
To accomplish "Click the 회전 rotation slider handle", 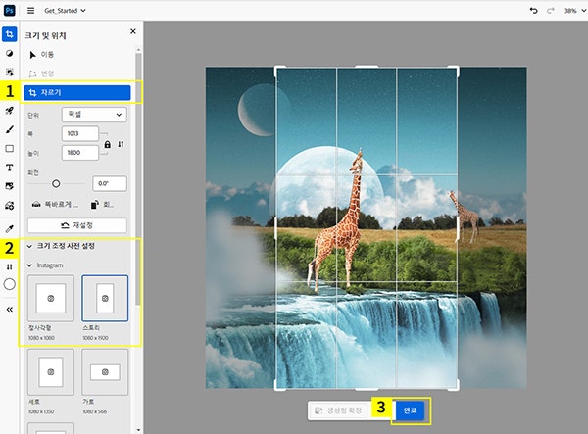I will tap(56, 183).
